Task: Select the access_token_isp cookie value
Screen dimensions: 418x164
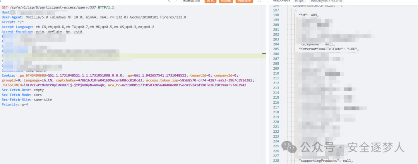Action: click(x=216, y=80)
